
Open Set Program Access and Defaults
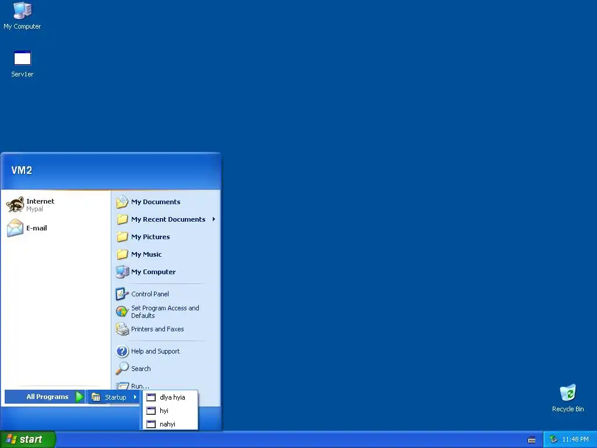(x=166, y=311)
